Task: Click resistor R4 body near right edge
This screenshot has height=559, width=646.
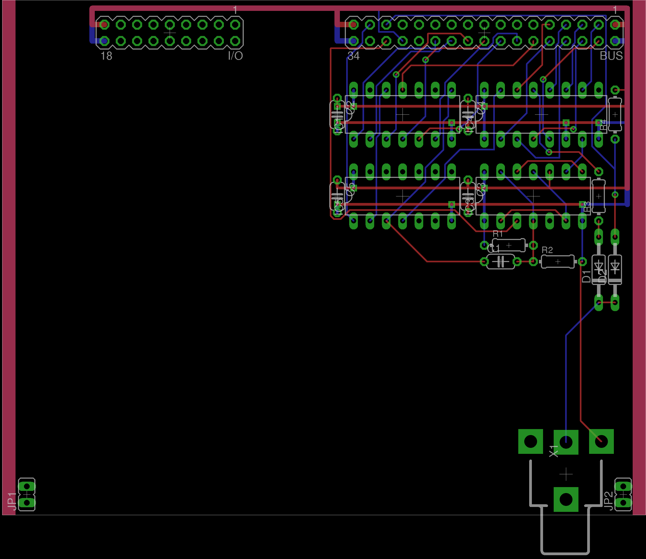Action: click(x=615, y=114)
